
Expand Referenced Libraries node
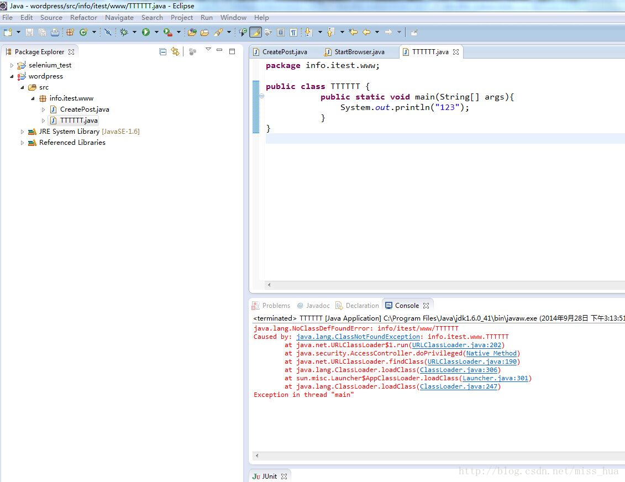click(22, 143)
